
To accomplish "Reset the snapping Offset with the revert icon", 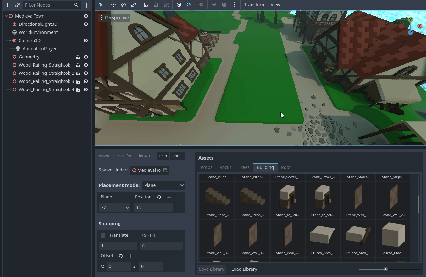I will click(x=120, y=256).
